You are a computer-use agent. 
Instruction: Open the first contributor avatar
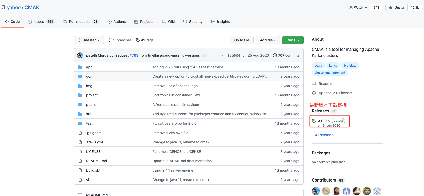pos(316,191)
